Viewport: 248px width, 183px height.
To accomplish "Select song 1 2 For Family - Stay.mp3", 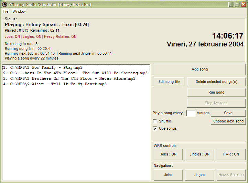I will (76, 67).
